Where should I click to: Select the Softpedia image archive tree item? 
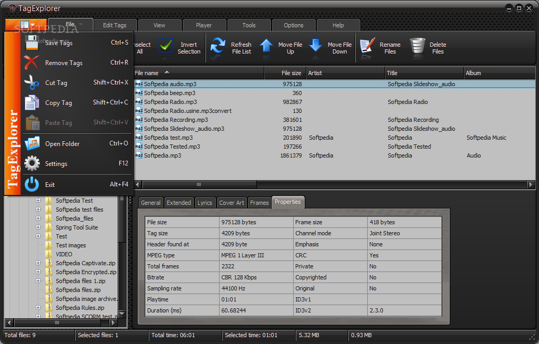pyautogui.click(x=86, y=299)
